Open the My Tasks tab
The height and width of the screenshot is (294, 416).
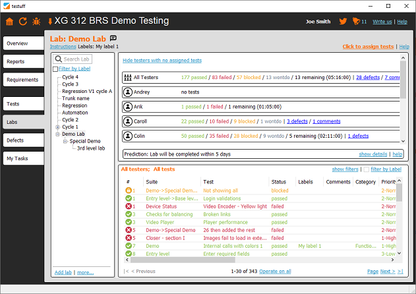24,158
